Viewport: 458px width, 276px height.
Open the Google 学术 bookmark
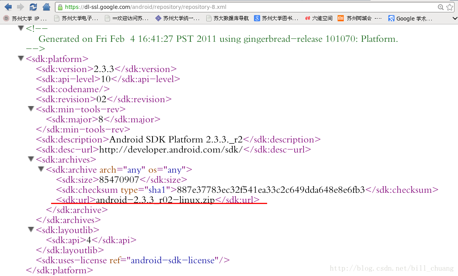[410, 19]
